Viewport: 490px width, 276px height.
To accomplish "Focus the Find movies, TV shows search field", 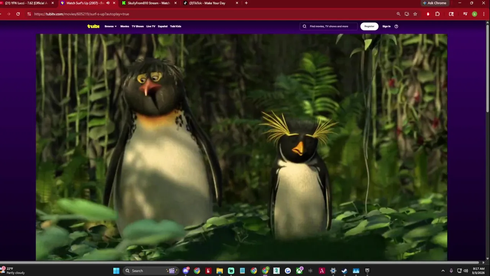I will (328, 26).
